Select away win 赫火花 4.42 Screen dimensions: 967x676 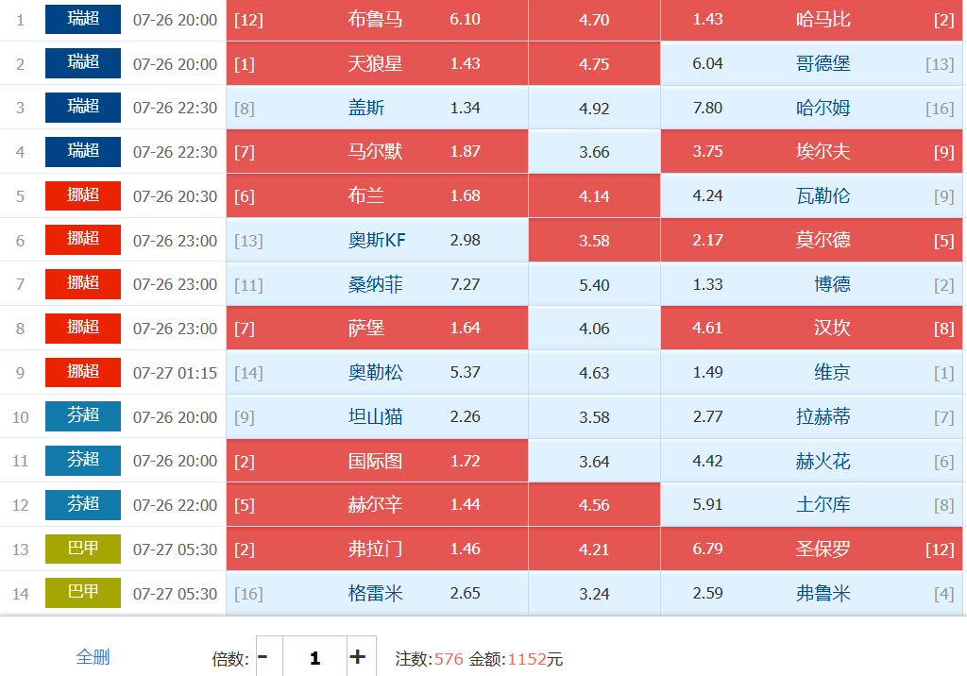(811, 461)
